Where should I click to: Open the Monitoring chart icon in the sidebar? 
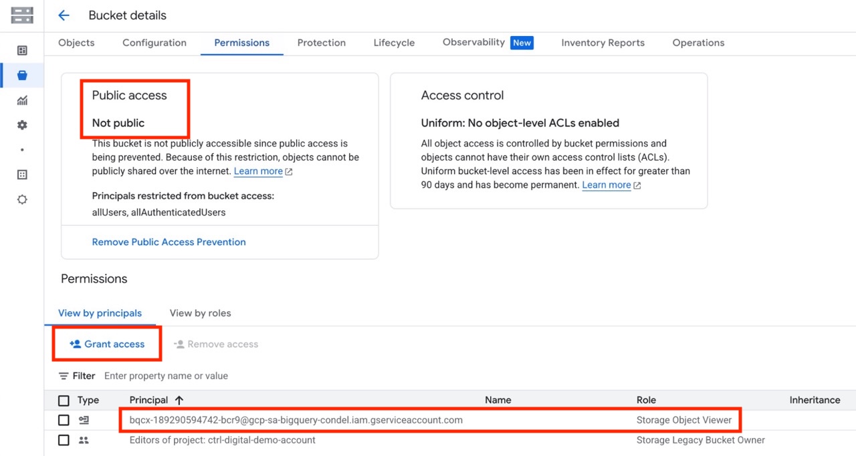point(22,100)
